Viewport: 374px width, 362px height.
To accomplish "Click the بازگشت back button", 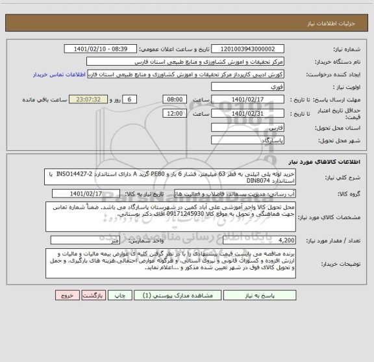I will pos(93,295).
